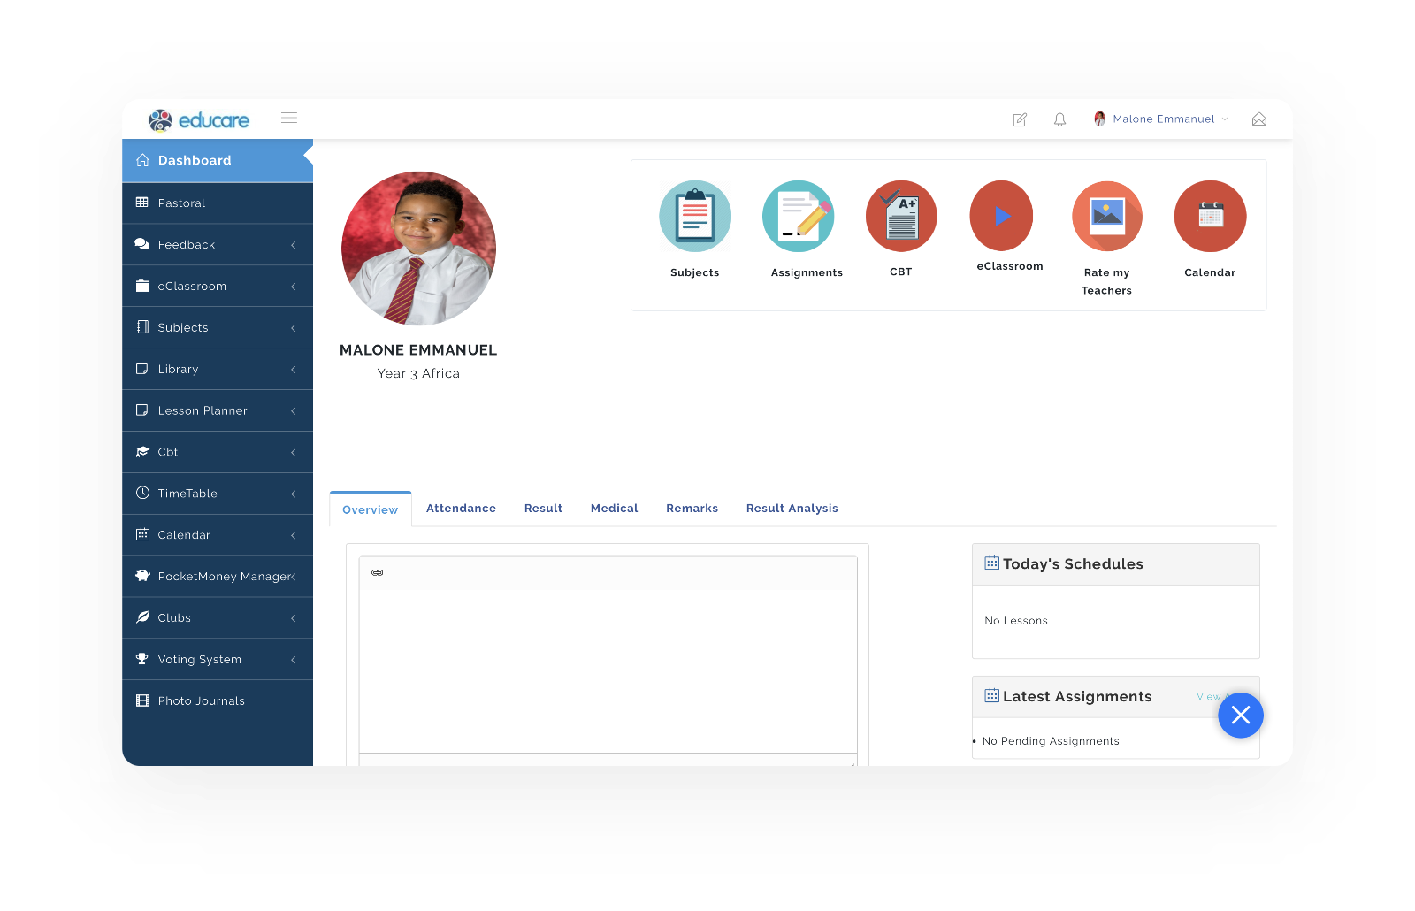Open Photo Journals in the sidebar
1415x911 pixels.
201,701
